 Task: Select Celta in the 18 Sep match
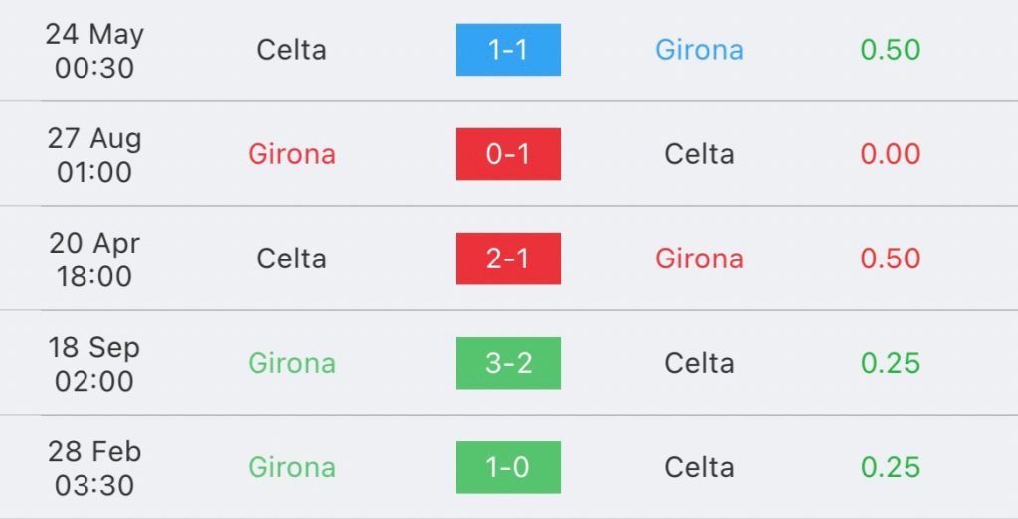[699, 363]
